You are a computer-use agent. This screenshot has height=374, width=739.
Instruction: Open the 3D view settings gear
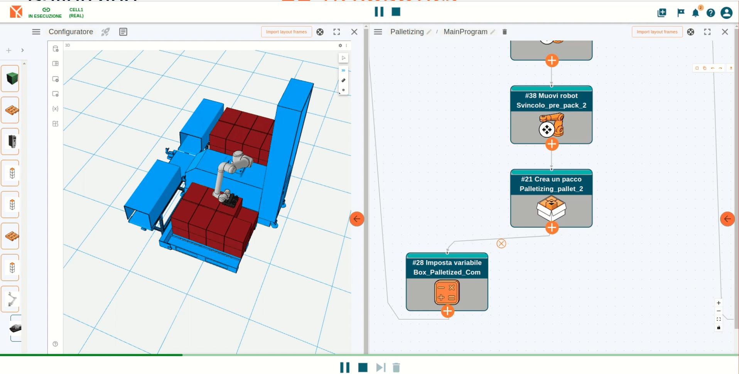point(340,46)
